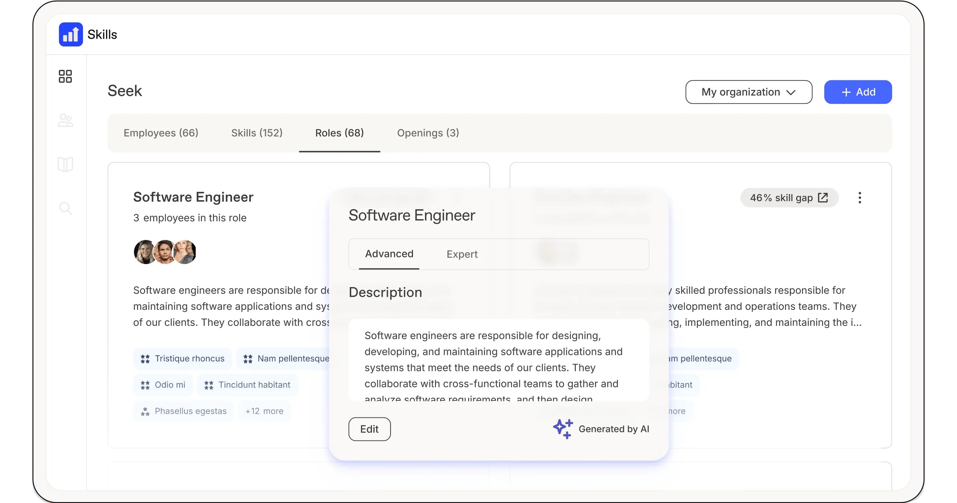957x503 pixels.
Task: Click the Software Engineer card title
Action: click(x=193, y=197)
